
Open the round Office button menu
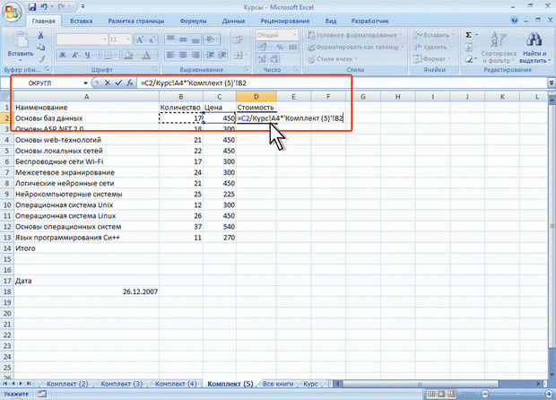point(12,13)
